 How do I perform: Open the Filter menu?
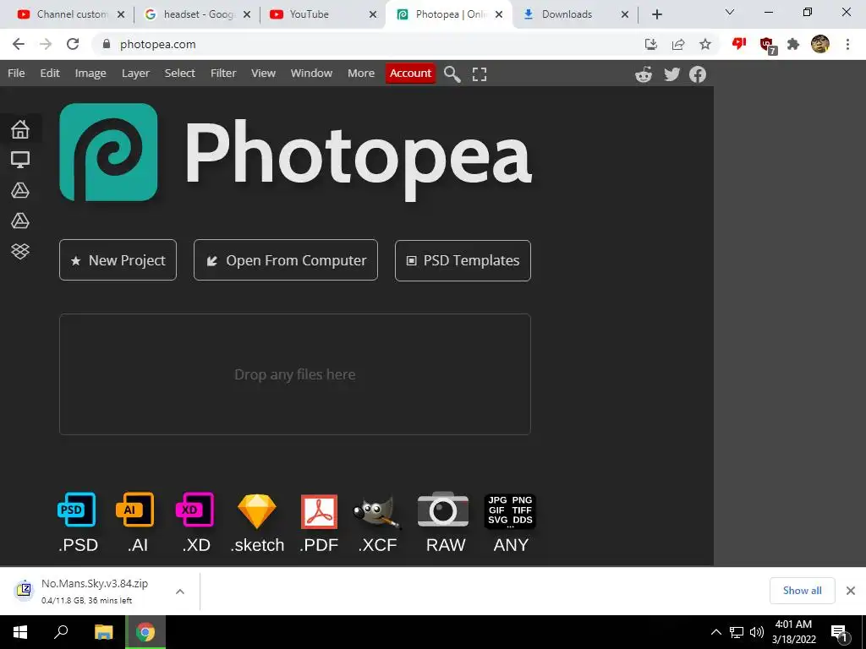[x=223, y=73]
